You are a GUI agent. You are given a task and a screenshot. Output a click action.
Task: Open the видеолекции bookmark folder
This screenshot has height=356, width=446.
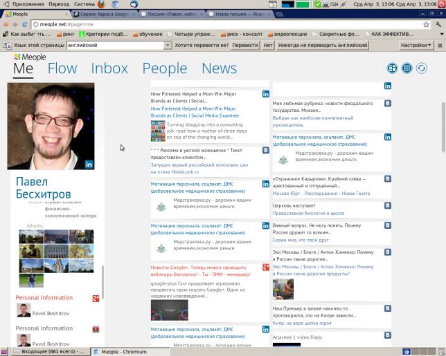tap(287, 34)
